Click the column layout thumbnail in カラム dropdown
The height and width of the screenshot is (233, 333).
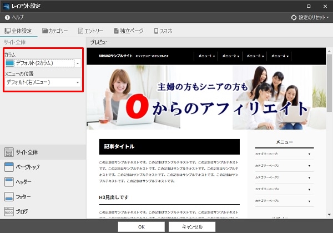click(x=10, y=63)
